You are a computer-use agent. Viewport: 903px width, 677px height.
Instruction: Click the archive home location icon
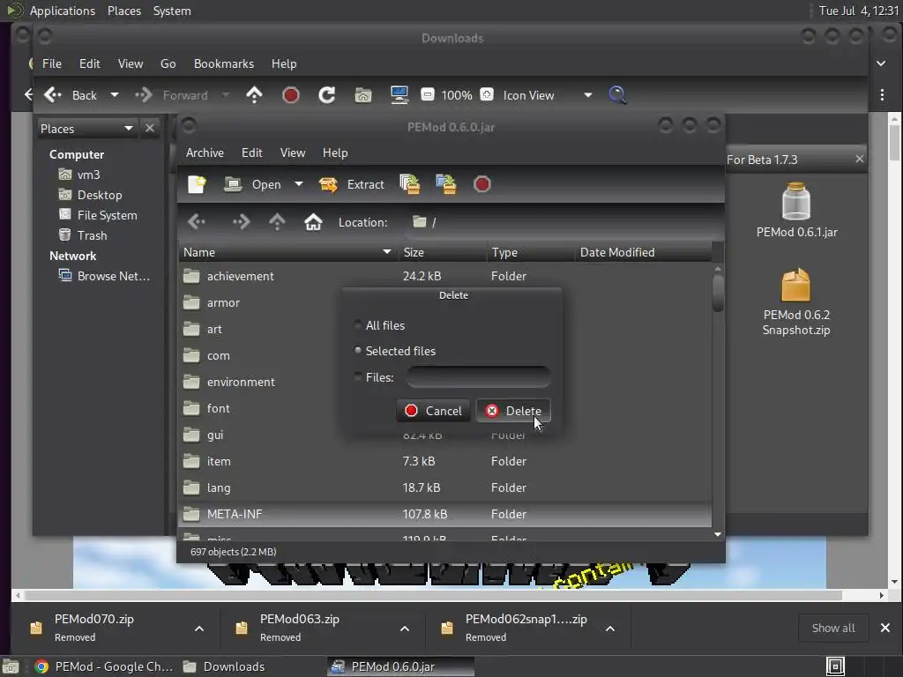point(313,222)
